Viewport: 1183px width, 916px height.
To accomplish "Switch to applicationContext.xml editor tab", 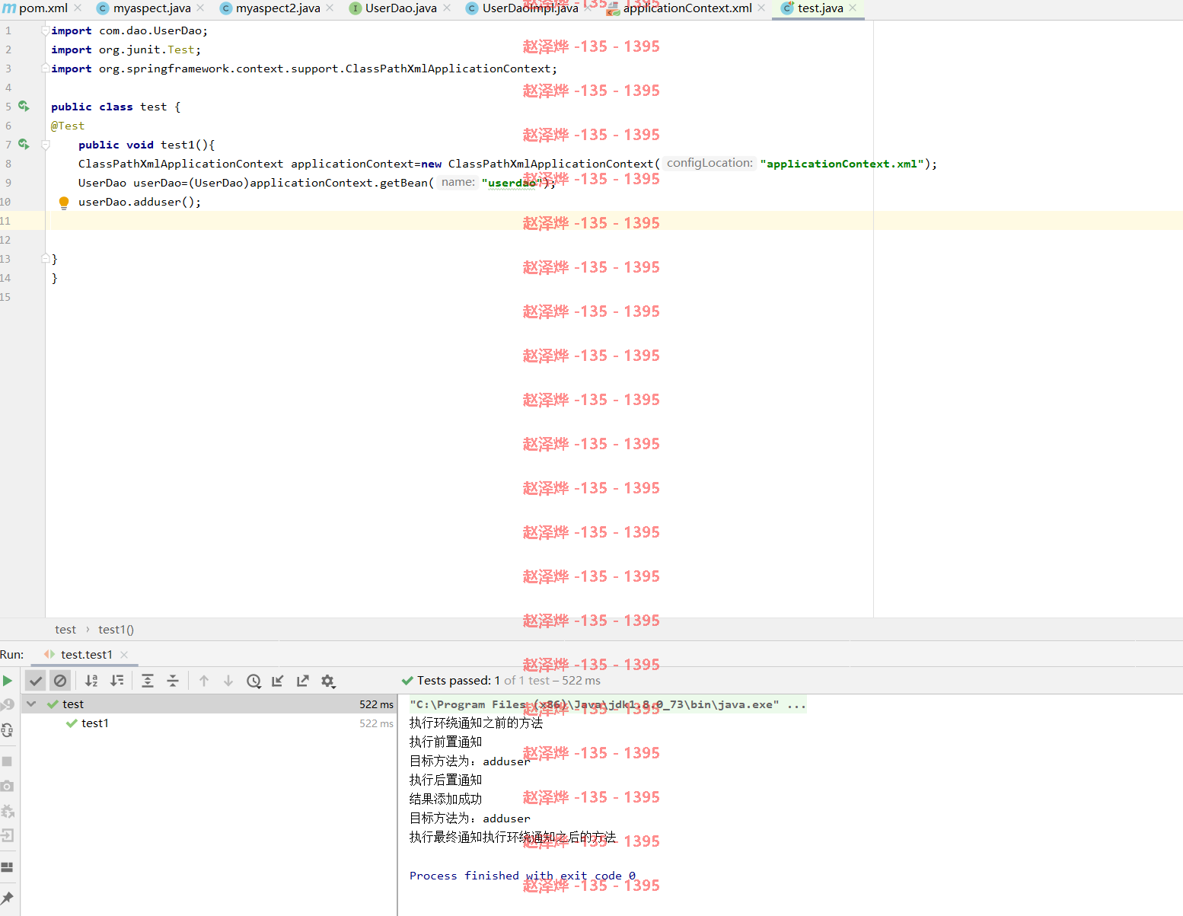I will click(x=687, y=8).
